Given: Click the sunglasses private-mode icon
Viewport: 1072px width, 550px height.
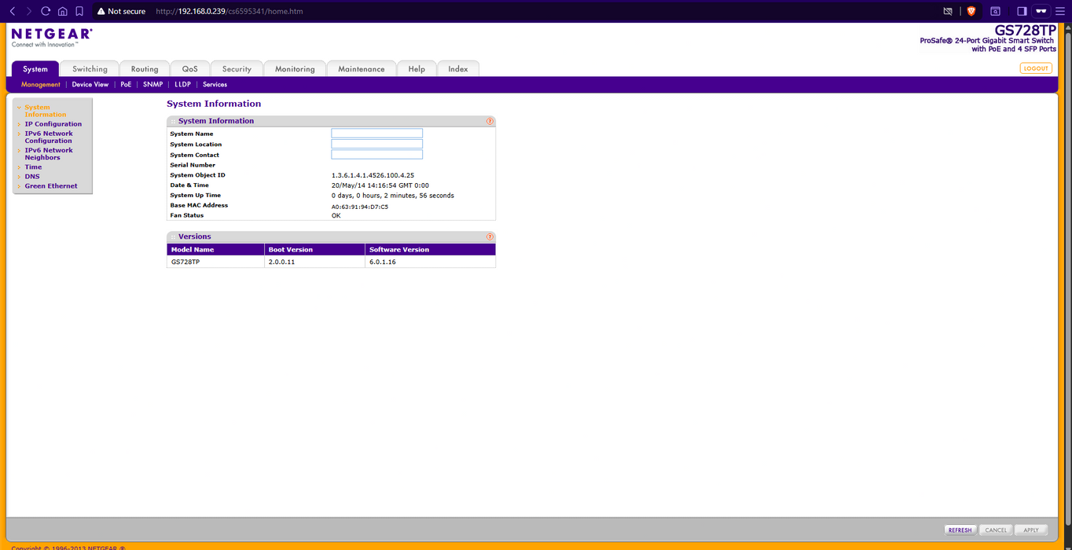Looking at the screenshot, I should tap(1041, 11).
